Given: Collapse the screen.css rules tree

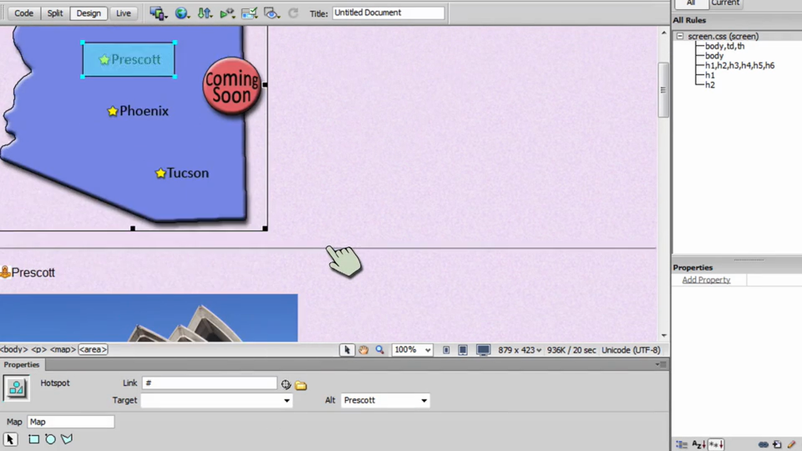Looking at the screenshot, I should tap(680, 36).
